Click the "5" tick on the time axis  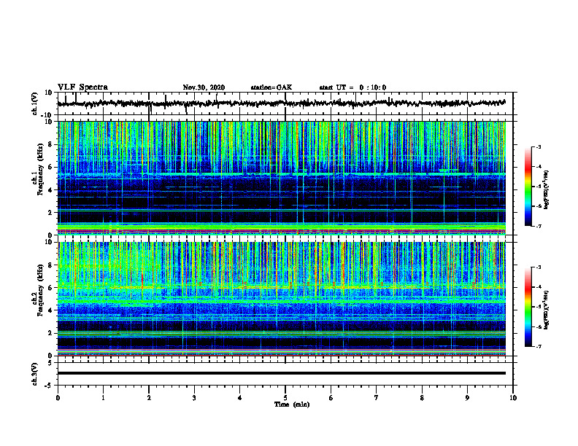pos(285,398)
